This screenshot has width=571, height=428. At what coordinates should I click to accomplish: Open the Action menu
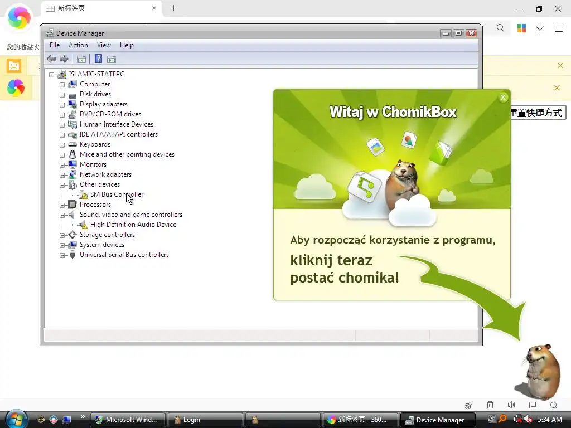coord(78,45)
